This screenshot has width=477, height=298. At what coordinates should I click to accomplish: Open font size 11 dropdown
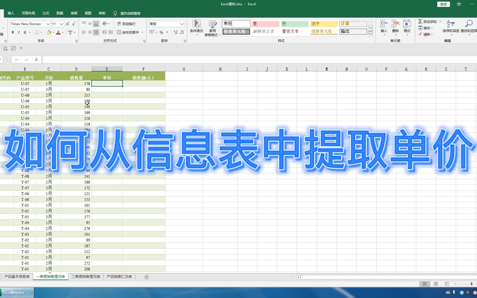tap(62, 24)
